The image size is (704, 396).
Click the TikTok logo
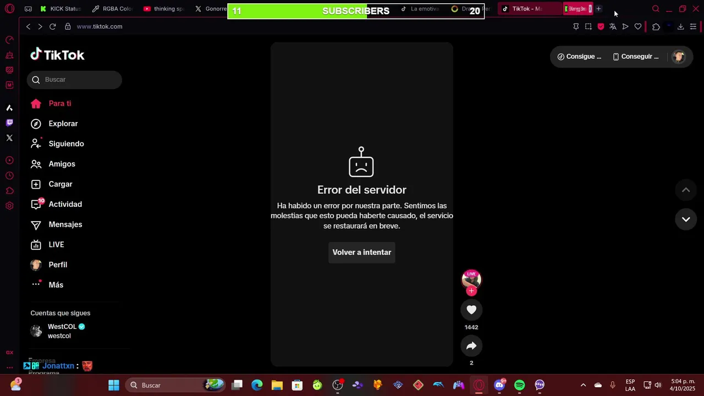click(57, 54)
